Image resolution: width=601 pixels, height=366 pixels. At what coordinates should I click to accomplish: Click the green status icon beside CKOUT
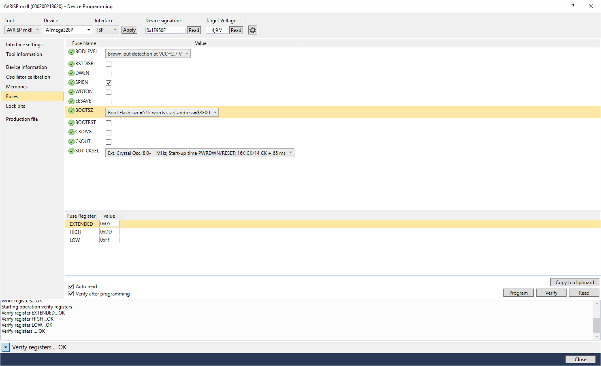pos(71,141)
